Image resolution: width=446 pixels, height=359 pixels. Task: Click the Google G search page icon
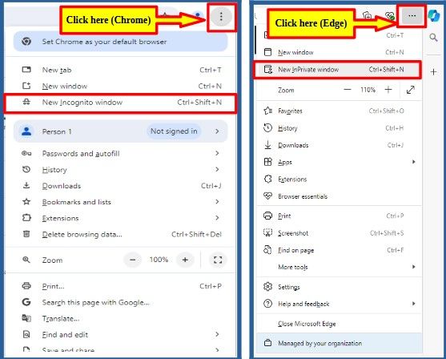coord(26,302)
